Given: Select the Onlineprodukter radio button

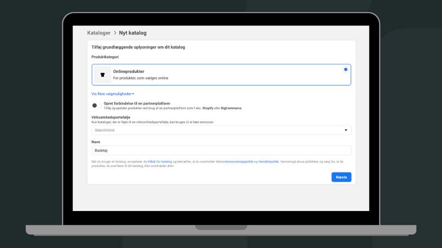Looking at the screenshot, I should [345, 70].
